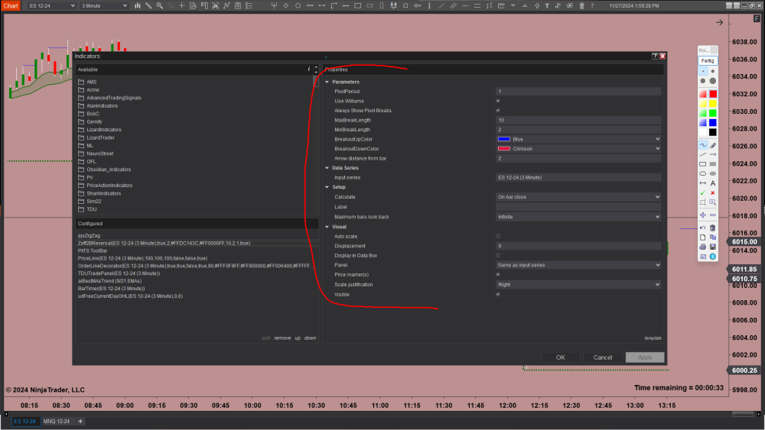765x430 pixels.
Task: Toggle the Auto scale checkbox
Action: point(498,236)
